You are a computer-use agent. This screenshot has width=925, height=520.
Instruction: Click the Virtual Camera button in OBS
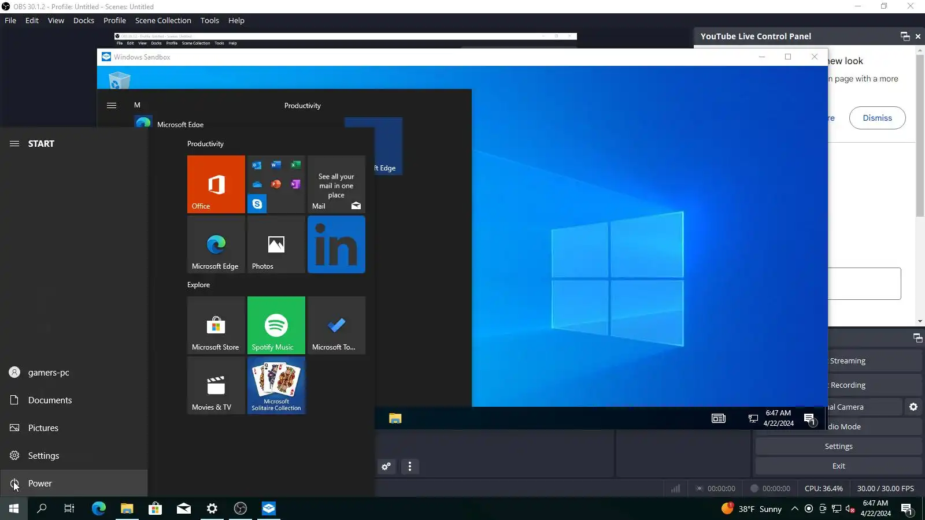[865, 407]
